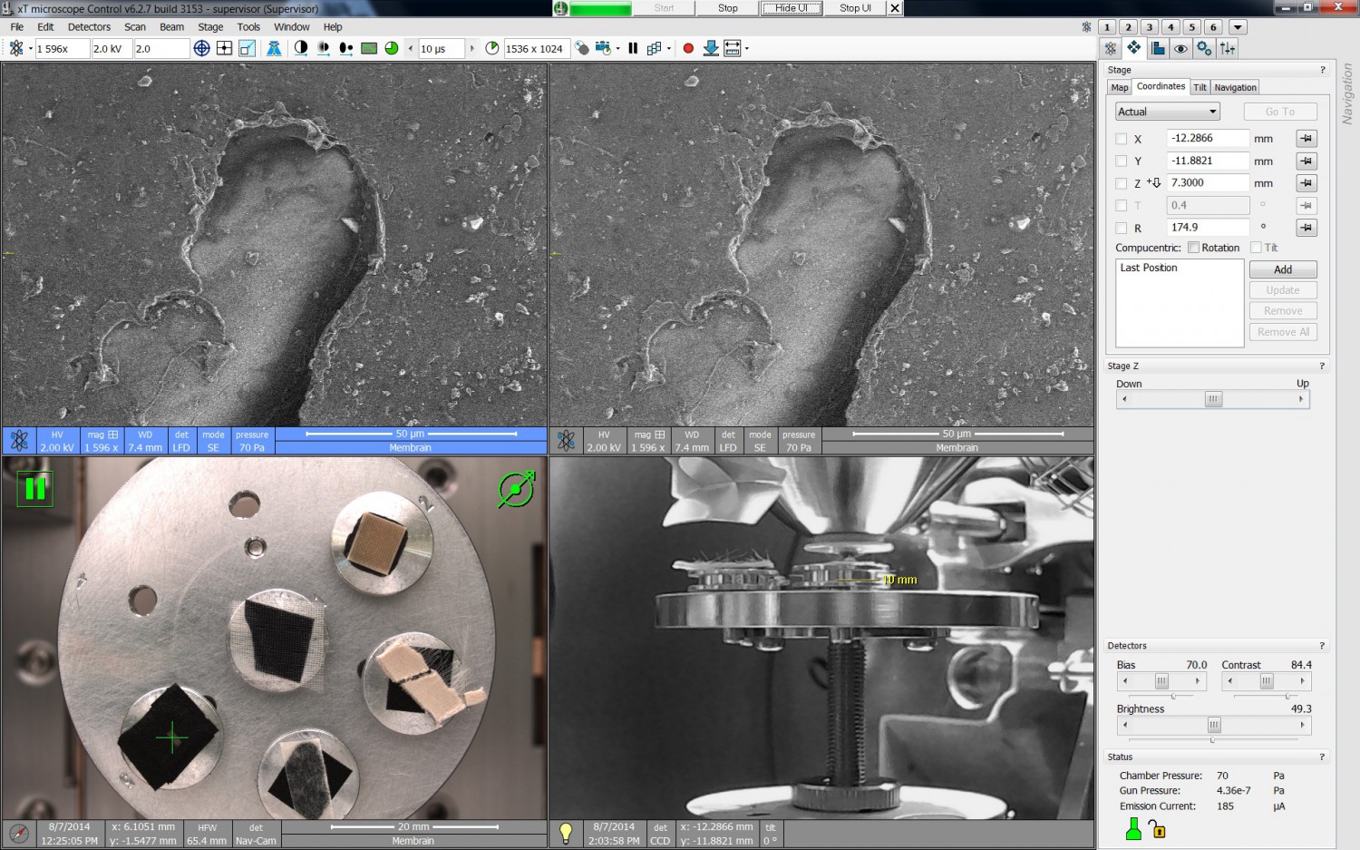1360x850 pixels.
Task: Click the auto contrast brightness icon
Action: coord(301,48)
